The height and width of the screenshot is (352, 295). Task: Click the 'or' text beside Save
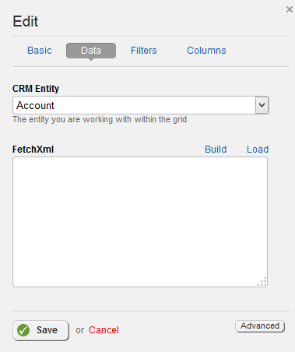coord(80,330)
